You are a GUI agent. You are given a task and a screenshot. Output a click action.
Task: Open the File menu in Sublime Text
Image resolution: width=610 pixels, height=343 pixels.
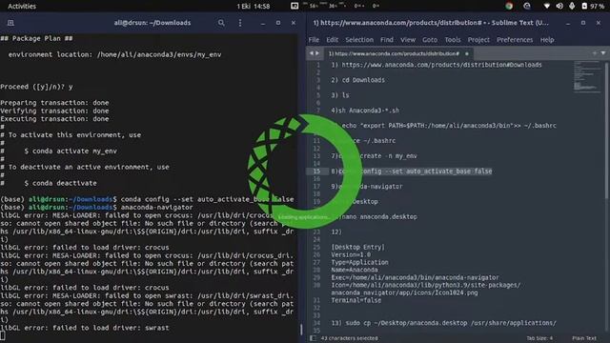[x=314, y=40]
